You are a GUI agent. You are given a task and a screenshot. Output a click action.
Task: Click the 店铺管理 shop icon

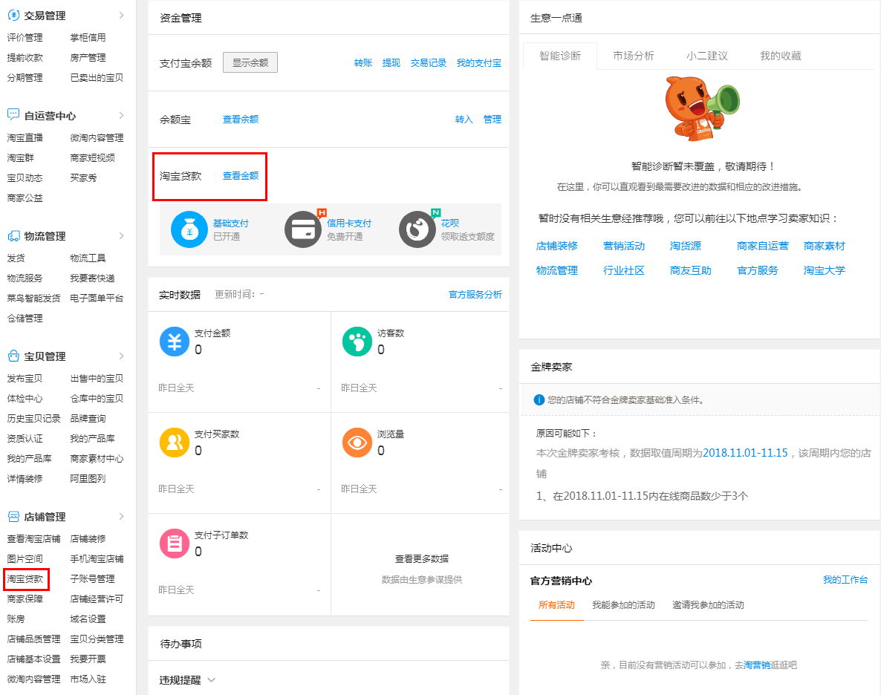13,516
